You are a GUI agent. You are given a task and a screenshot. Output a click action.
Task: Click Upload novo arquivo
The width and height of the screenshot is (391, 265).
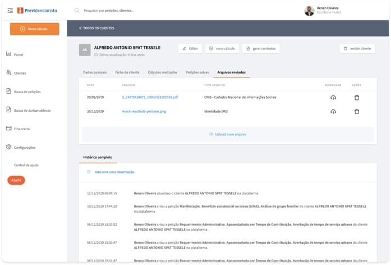click(x=228, y=134)
